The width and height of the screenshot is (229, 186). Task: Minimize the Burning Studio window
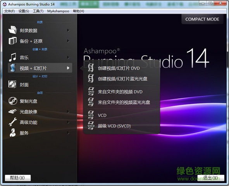click(203, 3)
